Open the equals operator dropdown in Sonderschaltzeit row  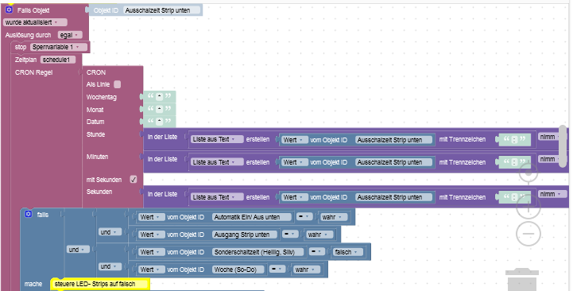pyautogui.click(x=317, y=252)
